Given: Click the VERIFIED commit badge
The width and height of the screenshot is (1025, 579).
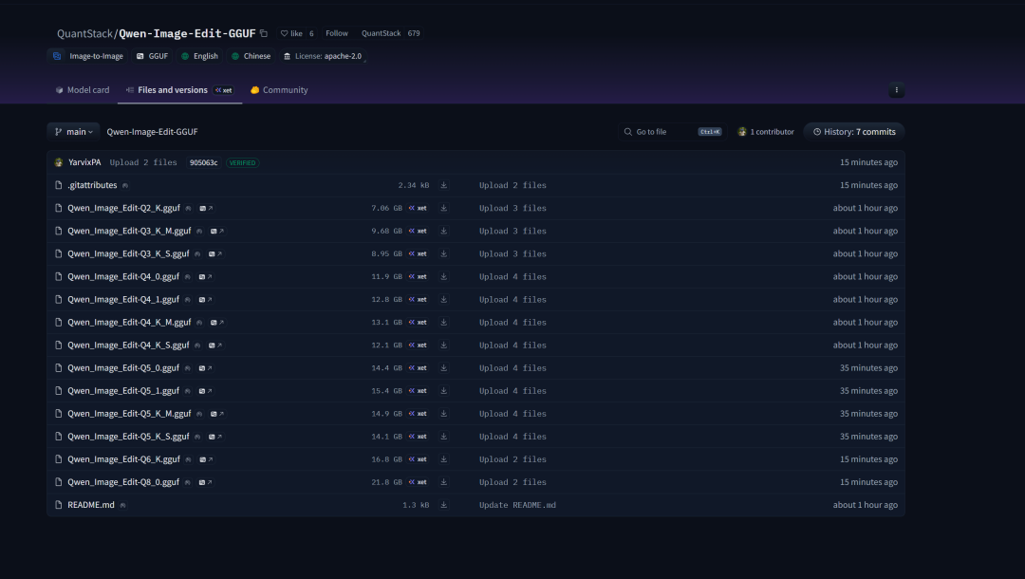Looking at the screenshot, I should (243, 162).
